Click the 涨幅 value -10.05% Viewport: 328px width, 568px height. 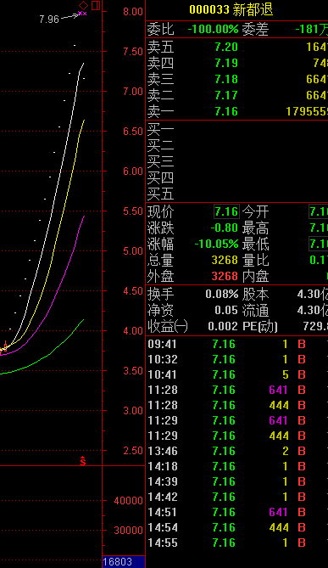click(x=216, y=244)
